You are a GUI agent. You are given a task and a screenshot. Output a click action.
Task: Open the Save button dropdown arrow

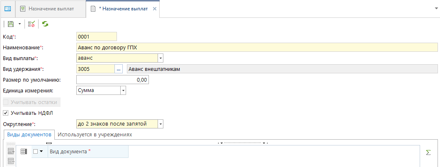[x=19, y=24]
